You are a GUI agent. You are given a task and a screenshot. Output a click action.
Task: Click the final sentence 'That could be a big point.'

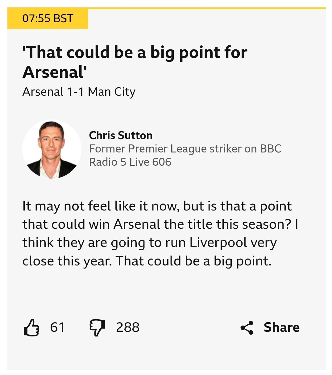click(193, 261)
